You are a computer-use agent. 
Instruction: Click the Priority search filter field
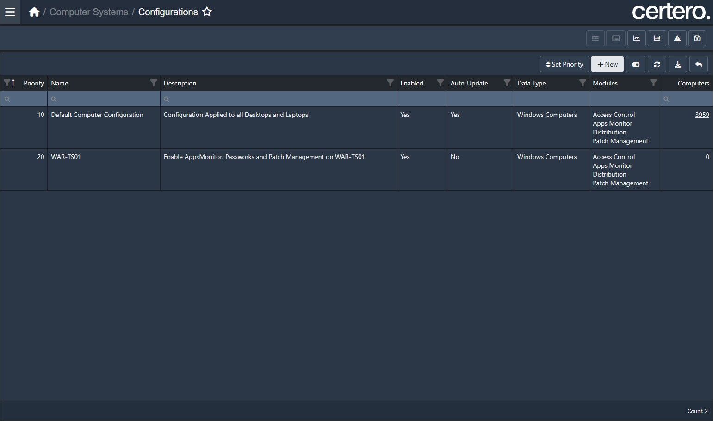[x=24, y=99]
